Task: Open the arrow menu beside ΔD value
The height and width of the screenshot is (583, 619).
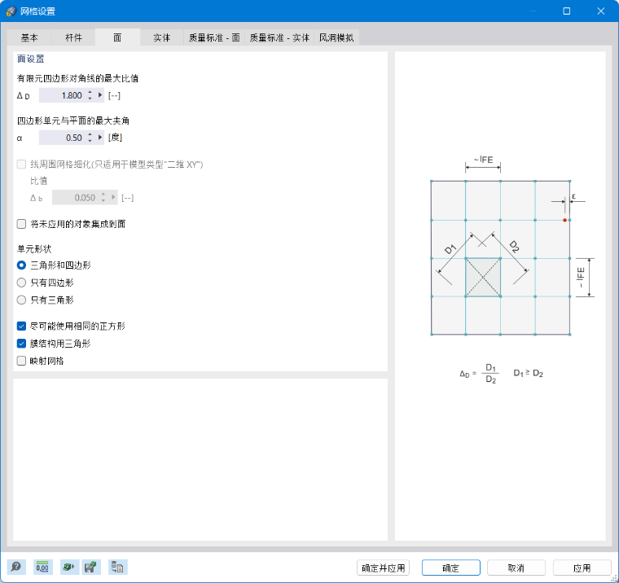Action: tap(100, 95)
